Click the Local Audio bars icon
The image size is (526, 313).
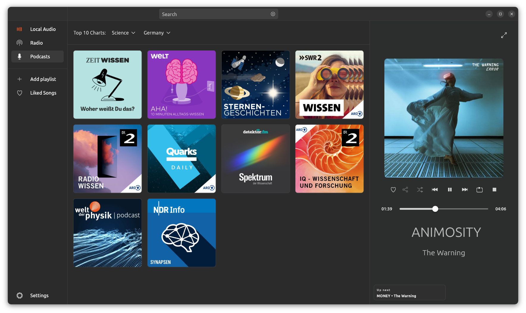click(x=19, y=29)
